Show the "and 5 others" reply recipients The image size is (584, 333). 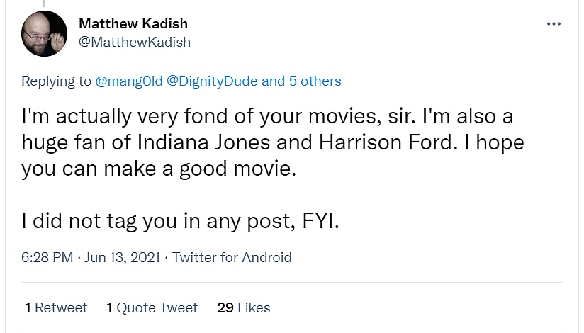tap(301, 81)
